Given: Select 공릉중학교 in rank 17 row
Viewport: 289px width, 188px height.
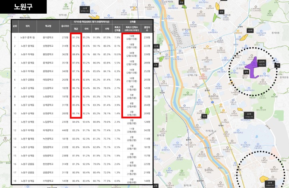Looking at the screenshot, I should tap(48, 173).
